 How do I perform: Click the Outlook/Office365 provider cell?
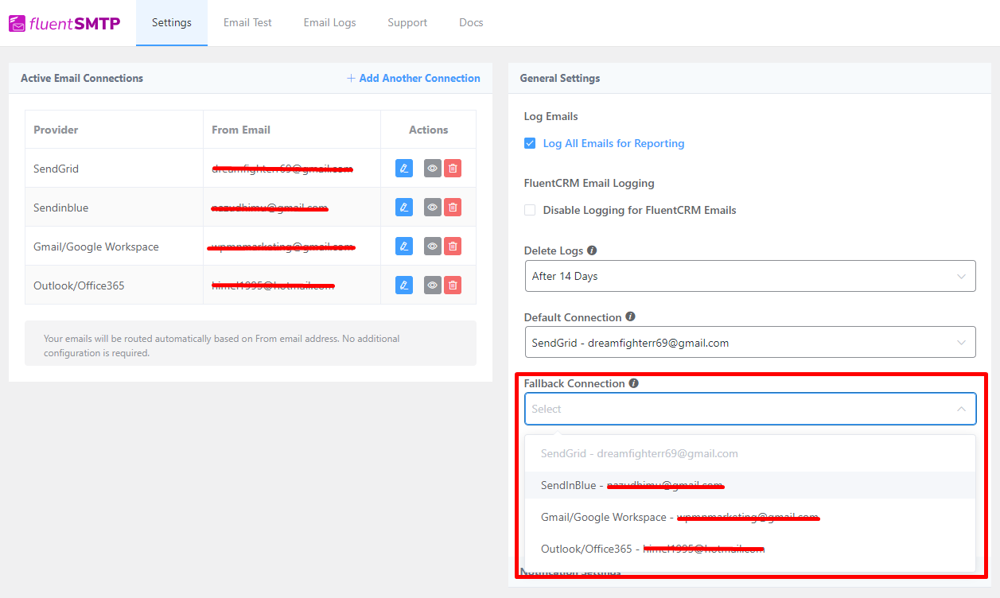tap(114, 285)
